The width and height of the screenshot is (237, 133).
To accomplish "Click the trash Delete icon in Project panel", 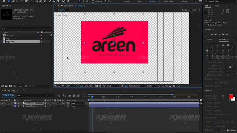I will [x=26, y=86].
